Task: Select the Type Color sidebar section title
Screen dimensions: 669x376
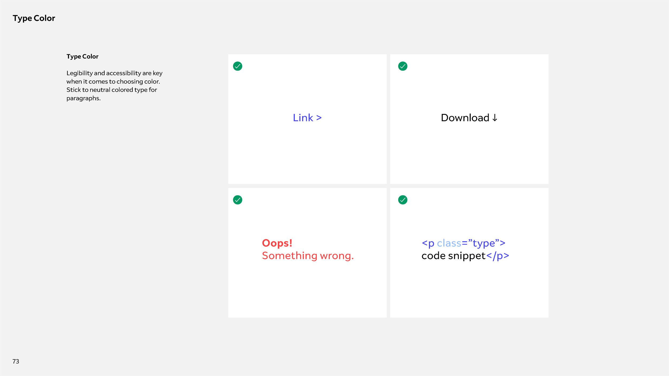Action: [82, 56]
